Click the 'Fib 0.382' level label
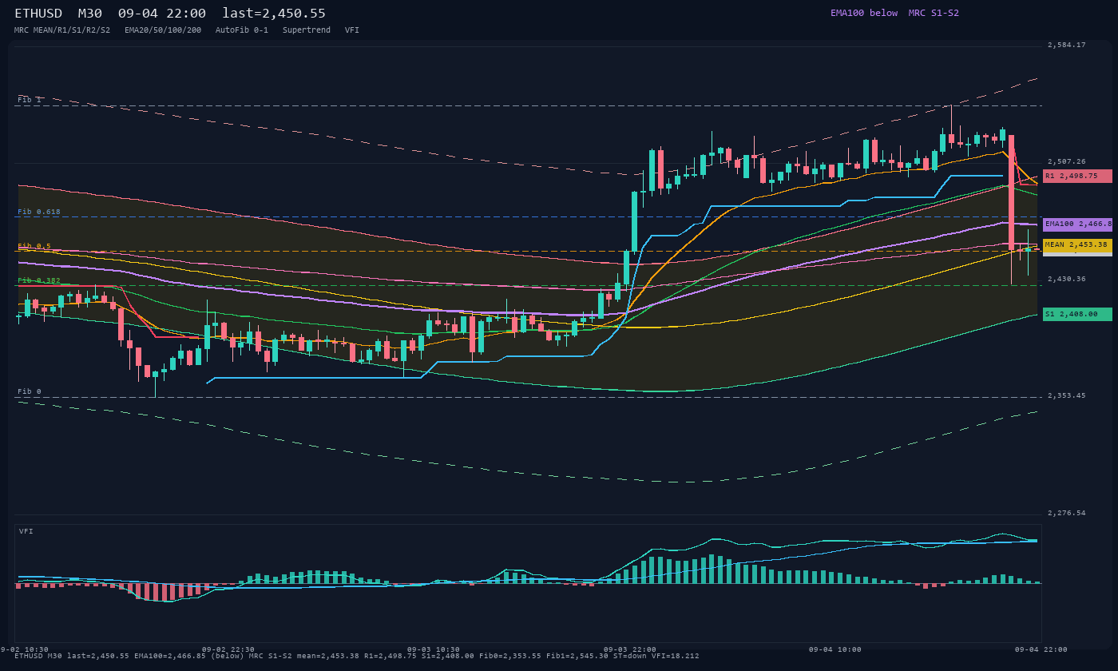Image resolution: width=1118 pixels, height=671 pixels. pos(39,280)
